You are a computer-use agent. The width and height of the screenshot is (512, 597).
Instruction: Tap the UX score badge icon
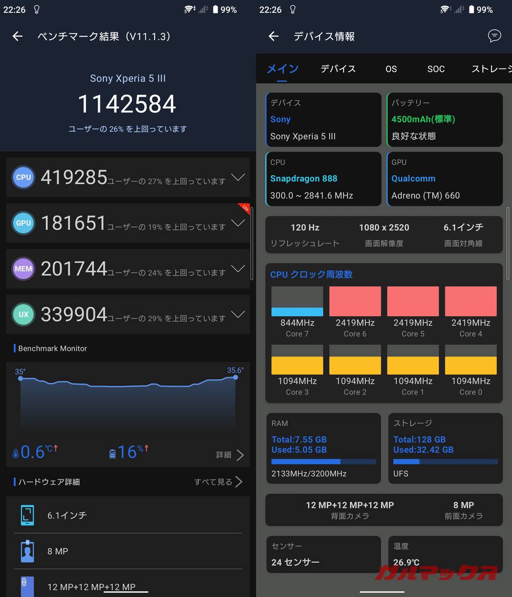point(23,314)
